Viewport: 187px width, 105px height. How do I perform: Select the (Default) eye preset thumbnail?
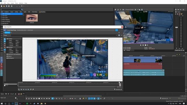click(x=32, y=18)
